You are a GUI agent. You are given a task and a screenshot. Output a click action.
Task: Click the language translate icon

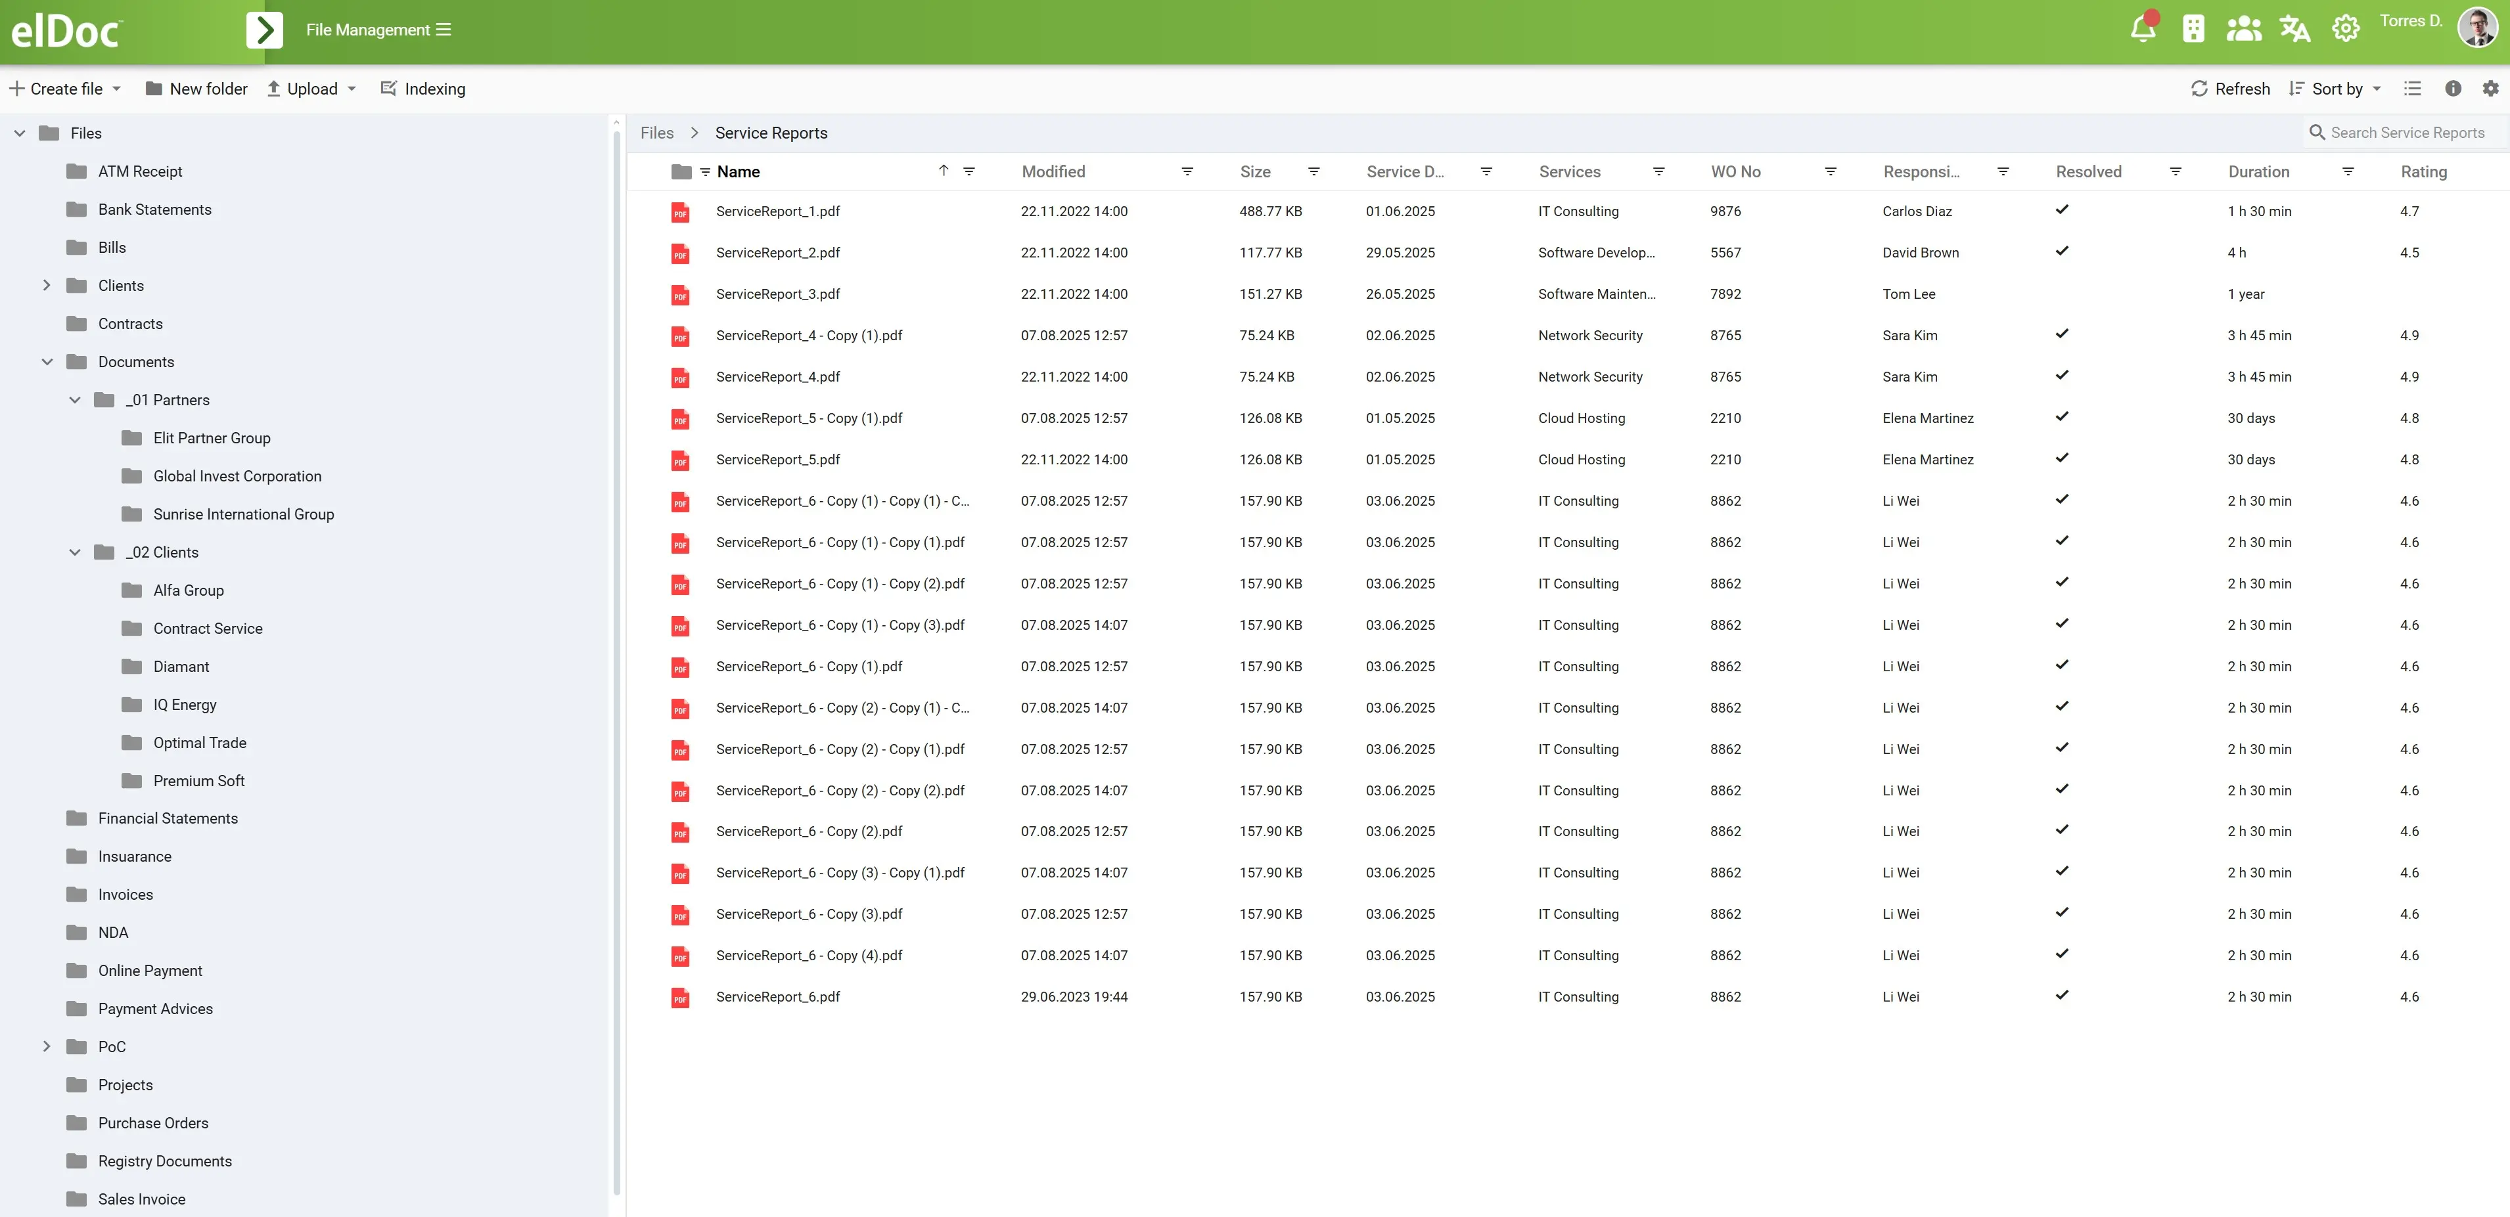click(x=2294, y=29)
